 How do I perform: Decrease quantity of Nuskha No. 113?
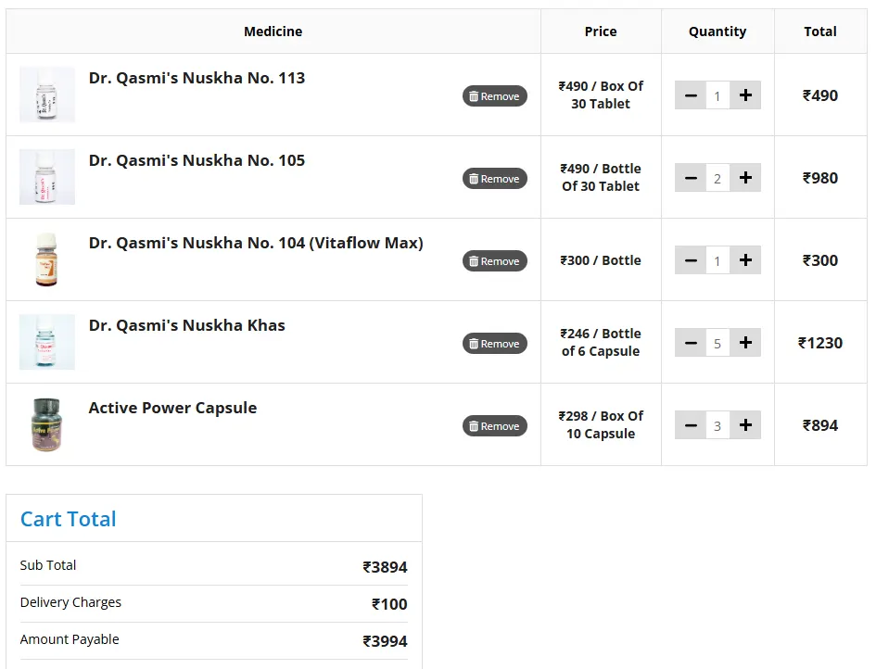pos(691,95)
